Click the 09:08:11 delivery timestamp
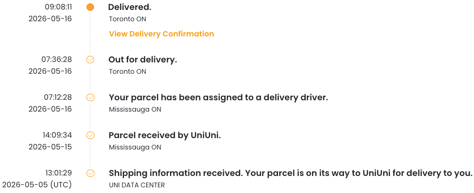 pos(58,7)
